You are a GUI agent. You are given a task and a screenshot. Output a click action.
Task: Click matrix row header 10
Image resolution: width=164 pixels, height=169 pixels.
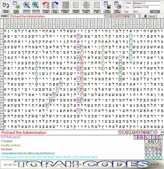tap(2, 79)
